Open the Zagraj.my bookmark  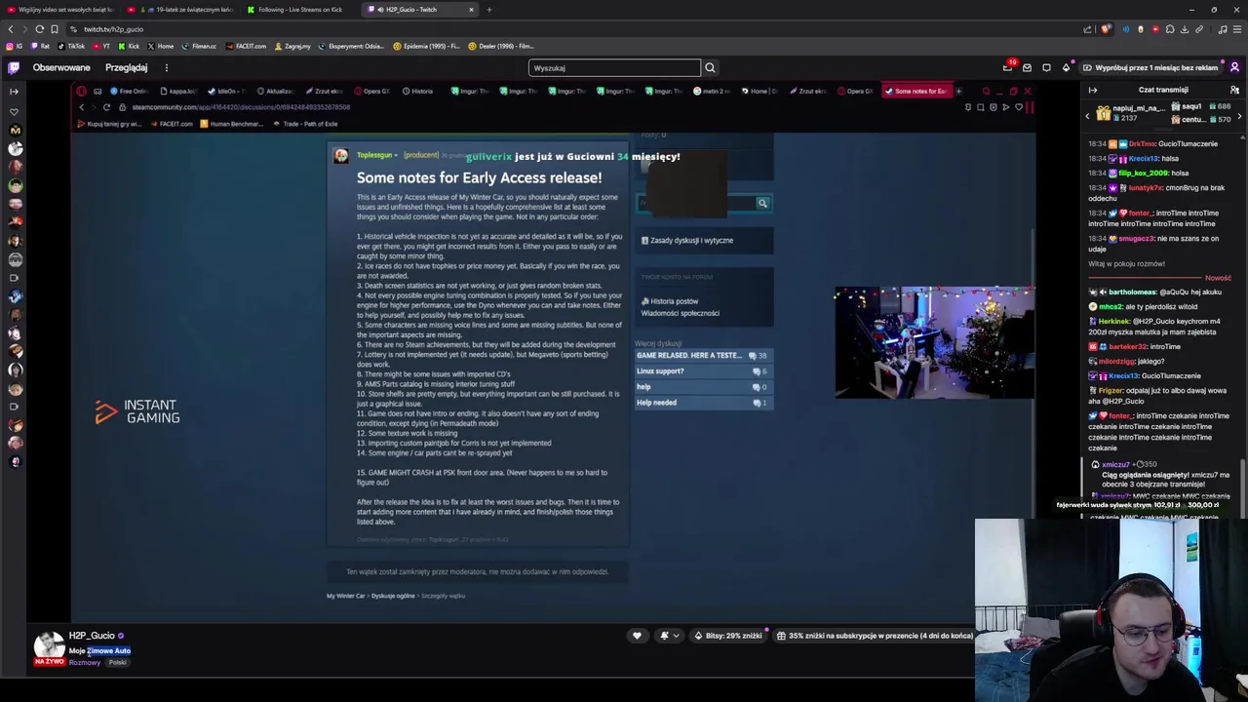(x=292, y=46)
